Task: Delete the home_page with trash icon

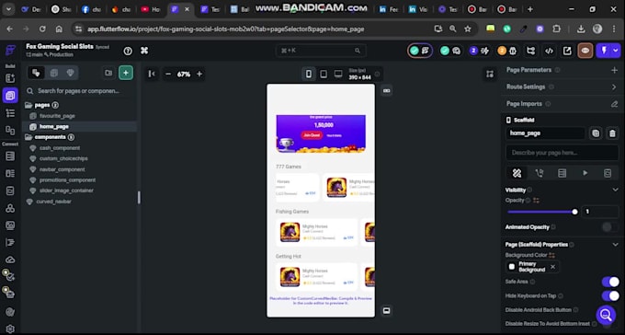Action: pos(612,133)
